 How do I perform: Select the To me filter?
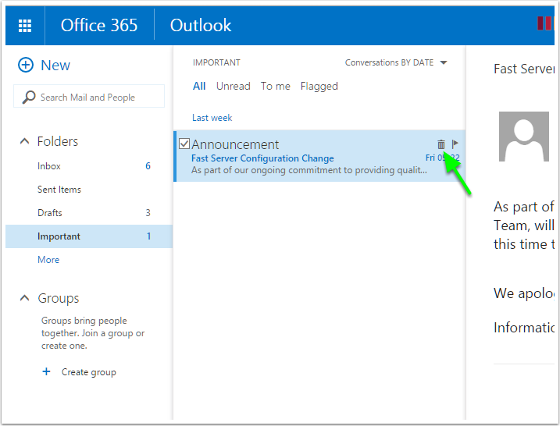pos(275,87)
